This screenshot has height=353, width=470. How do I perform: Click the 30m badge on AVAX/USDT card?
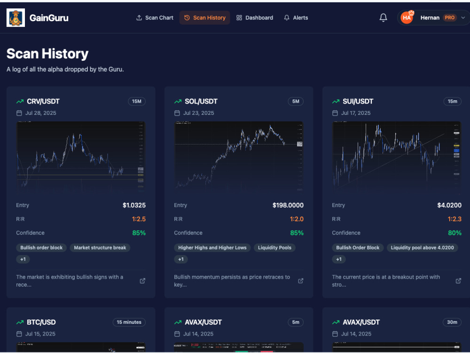[452, 322]
